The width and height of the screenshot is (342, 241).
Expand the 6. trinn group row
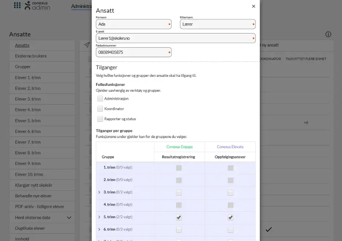pos(99,229)
